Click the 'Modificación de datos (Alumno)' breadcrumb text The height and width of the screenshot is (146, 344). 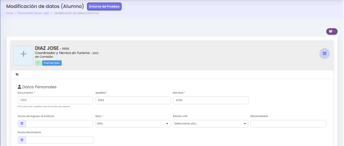(x=77, y=13)
